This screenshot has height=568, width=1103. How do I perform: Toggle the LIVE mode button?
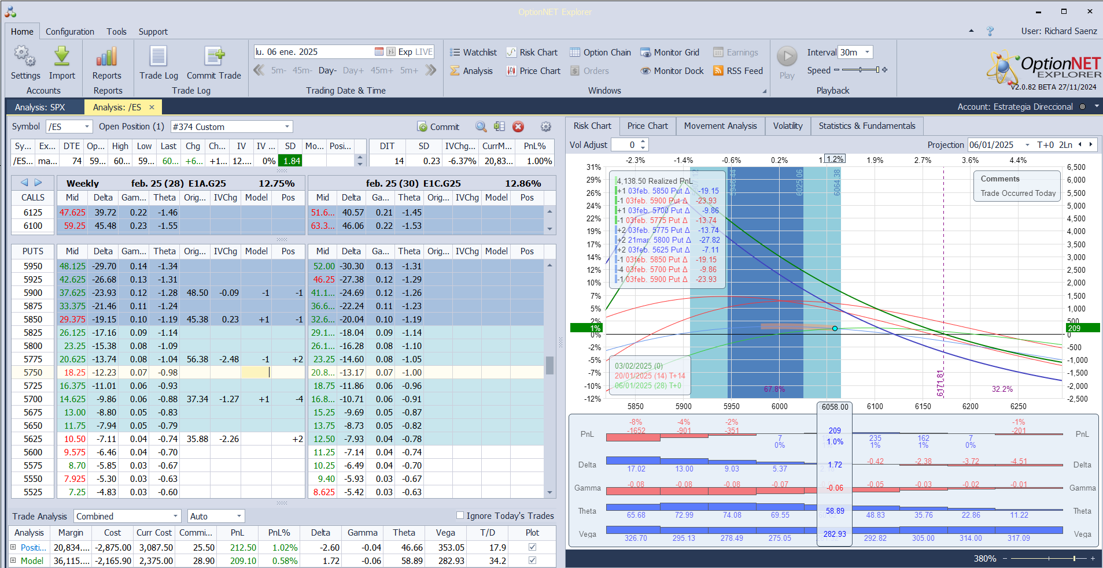424,52
